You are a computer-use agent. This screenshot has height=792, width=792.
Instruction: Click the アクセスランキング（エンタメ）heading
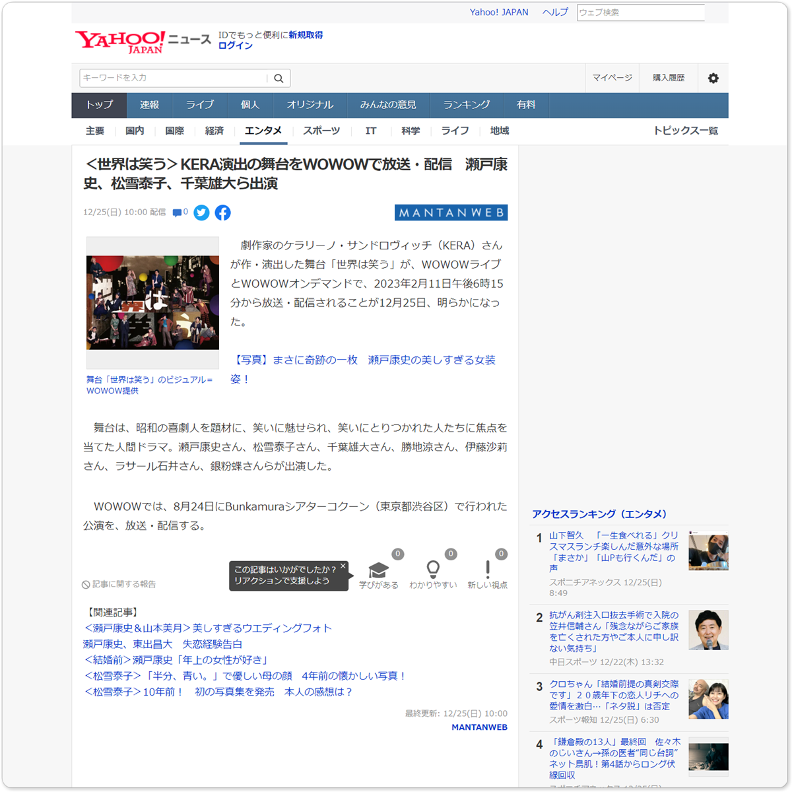coord(599,514)
